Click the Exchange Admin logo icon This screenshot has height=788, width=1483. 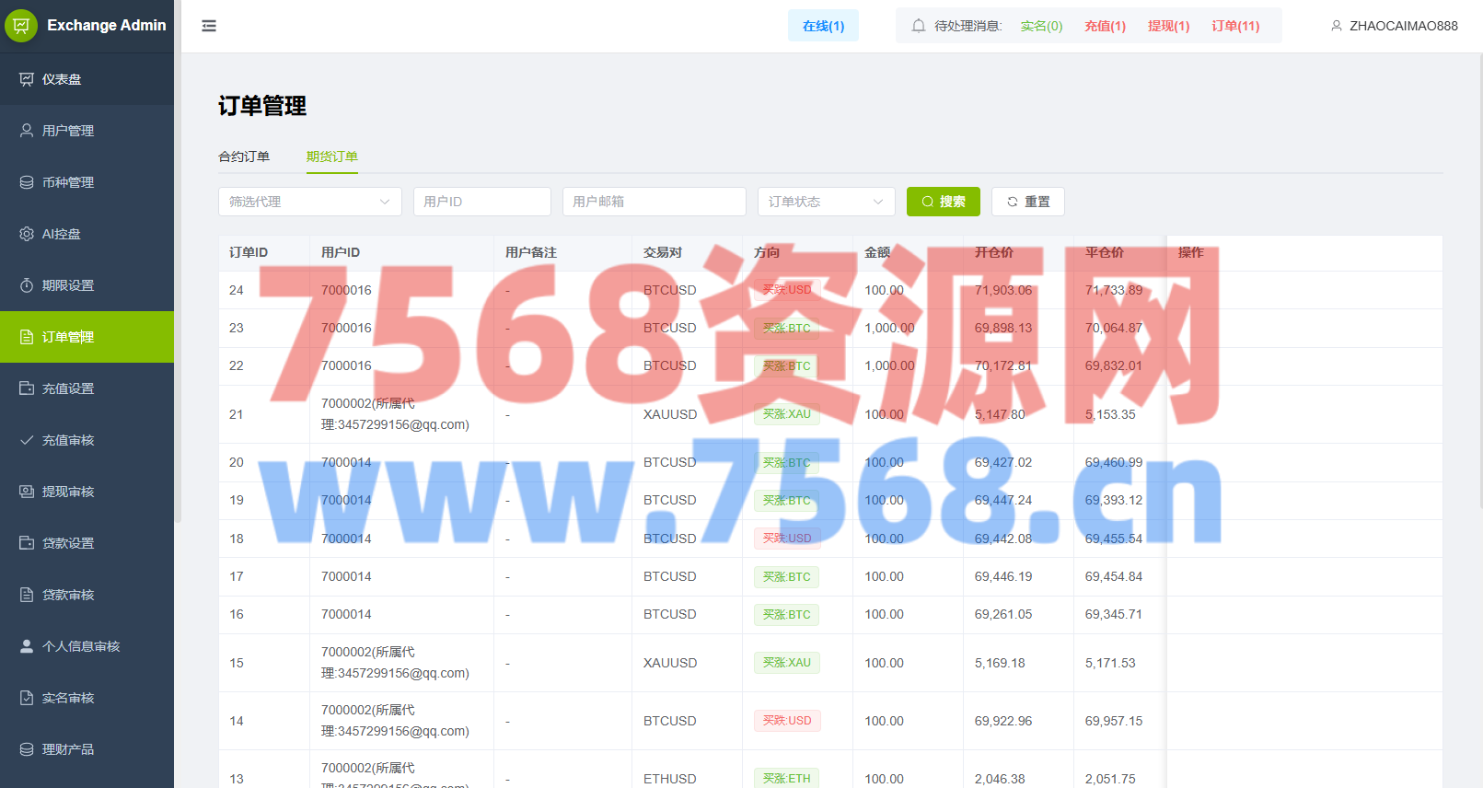tap(21, 26)
